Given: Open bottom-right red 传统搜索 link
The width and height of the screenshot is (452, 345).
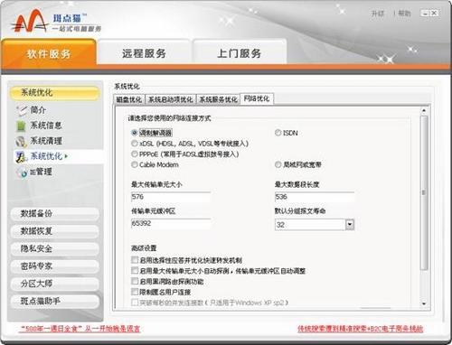Looking at the screenshot, I should click(x=361, y=329).
